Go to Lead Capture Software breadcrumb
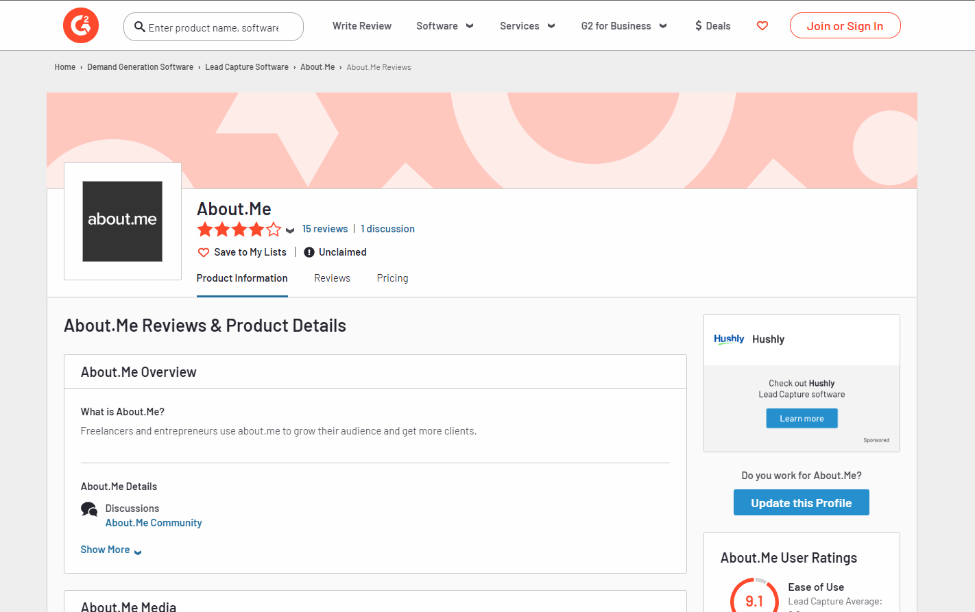This screenshot has height=612, width=975. pos(247,67)
